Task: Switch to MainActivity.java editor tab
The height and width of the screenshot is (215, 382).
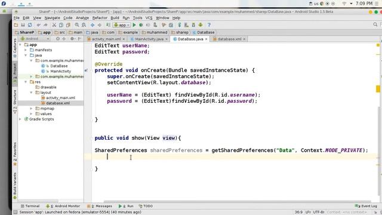Action: [149, 39]
